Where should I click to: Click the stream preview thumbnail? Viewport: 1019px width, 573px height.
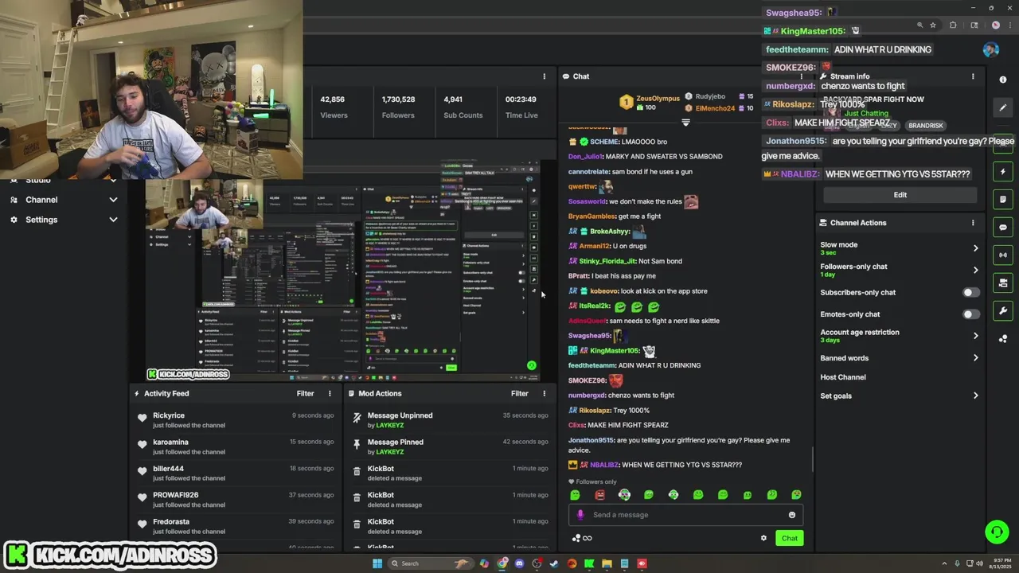click(x=342, y=271)
